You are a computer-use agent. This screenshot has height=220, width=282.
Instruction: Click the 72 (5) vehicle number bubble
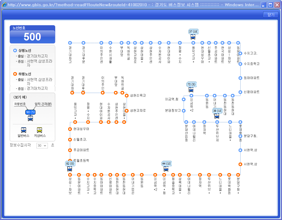click(192, 84)
